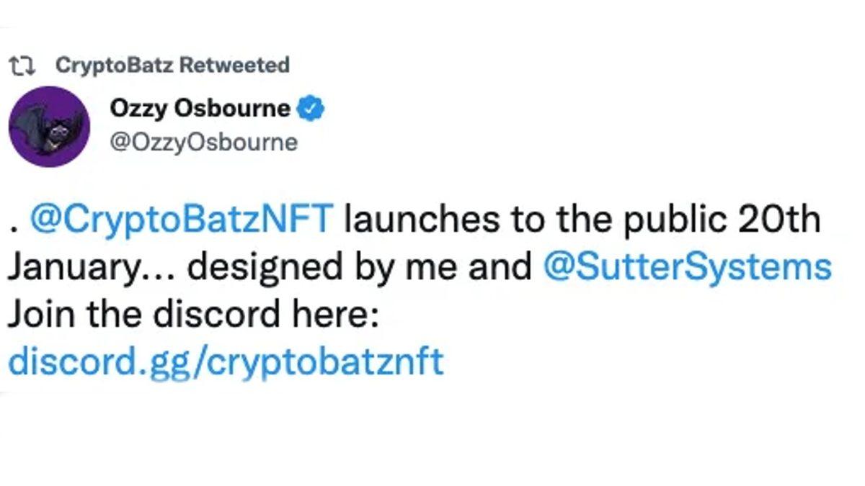Click the word "CryptoBatz" in the retweet label

[x=114, y=66]
